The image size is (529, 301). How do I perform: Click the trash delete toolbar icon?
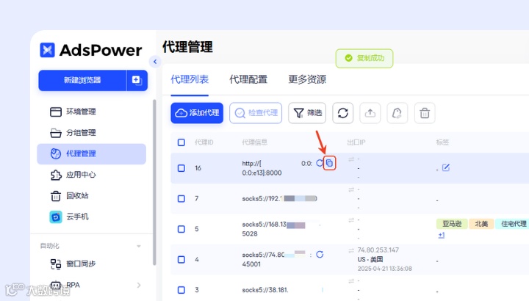[425, 113]
